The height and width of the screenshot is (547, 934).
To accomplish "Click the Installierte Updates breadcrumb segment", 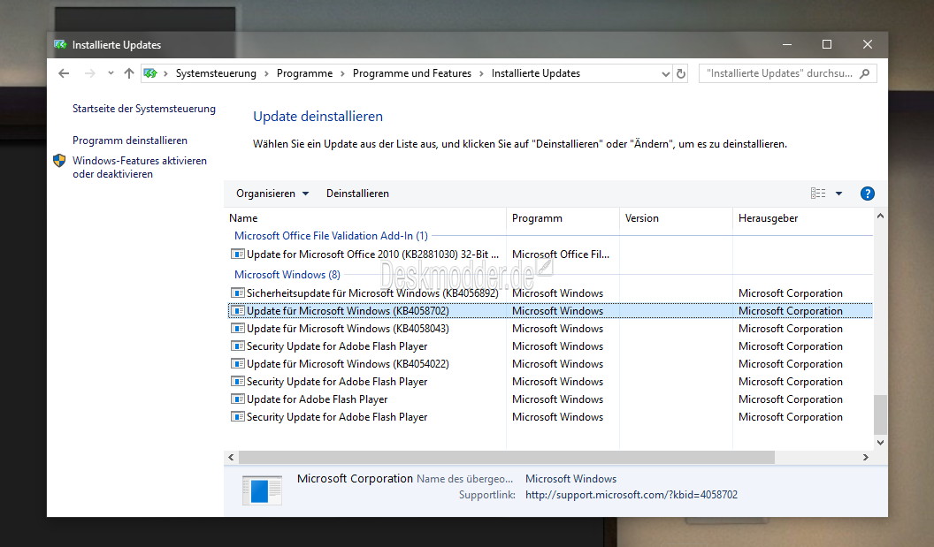I will [535, 73].
